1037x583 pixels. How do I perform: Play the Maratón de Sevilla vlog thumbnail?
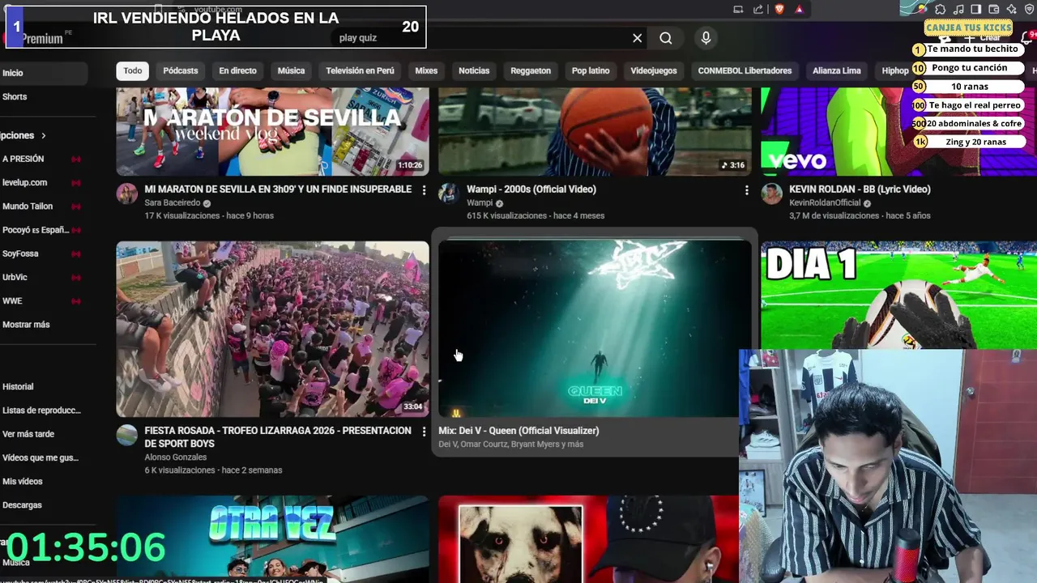tap(272, 131)
